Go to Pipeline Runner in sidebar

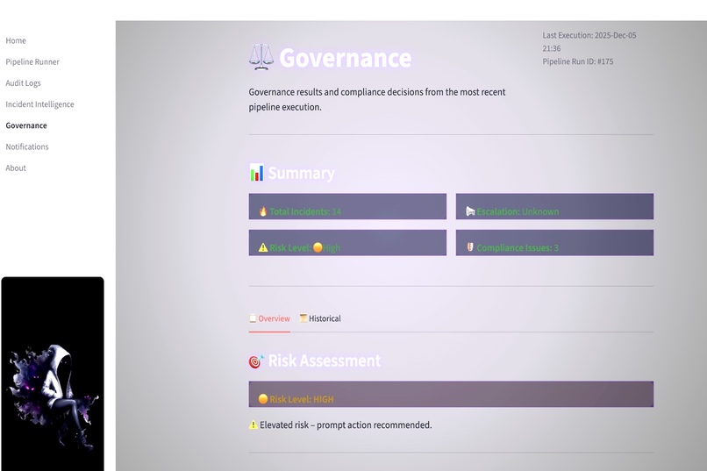click(x=32, y=61)
